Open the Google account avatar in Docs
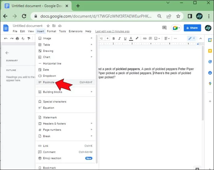This screenshot has height=170, width=214. click(x=208, y=28)
